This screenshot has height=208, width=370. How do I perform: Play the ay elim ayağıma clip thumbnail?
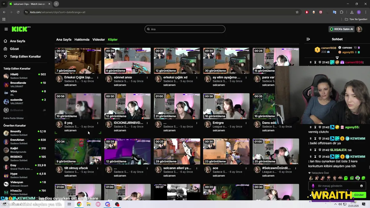coord(226,61)
